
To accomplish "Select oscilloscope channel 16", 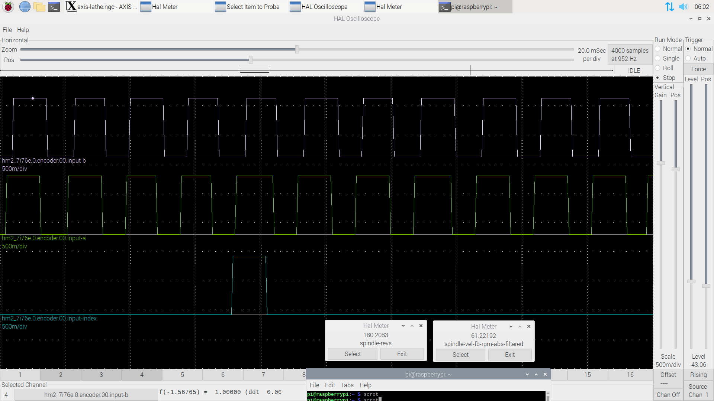I will 630,375.
